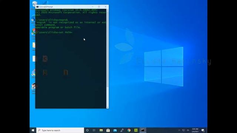Click the 'Type here to search' box
Screen dimensions: 237x133
click(60, 130)
